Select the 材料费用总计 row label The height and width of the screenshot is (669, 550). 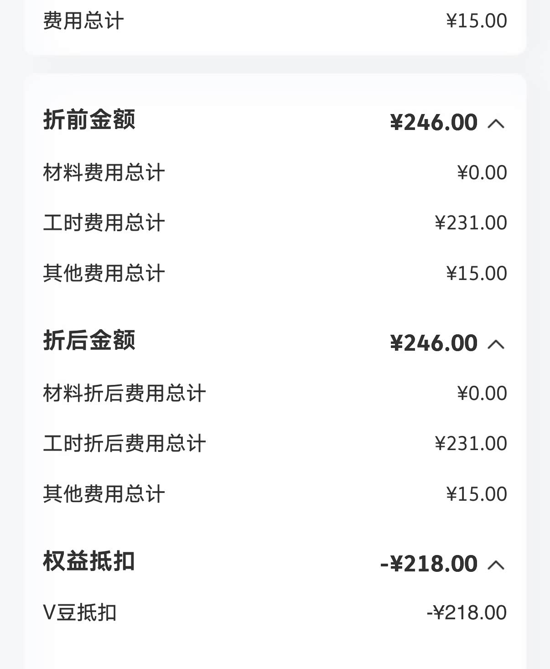[104, 173]
